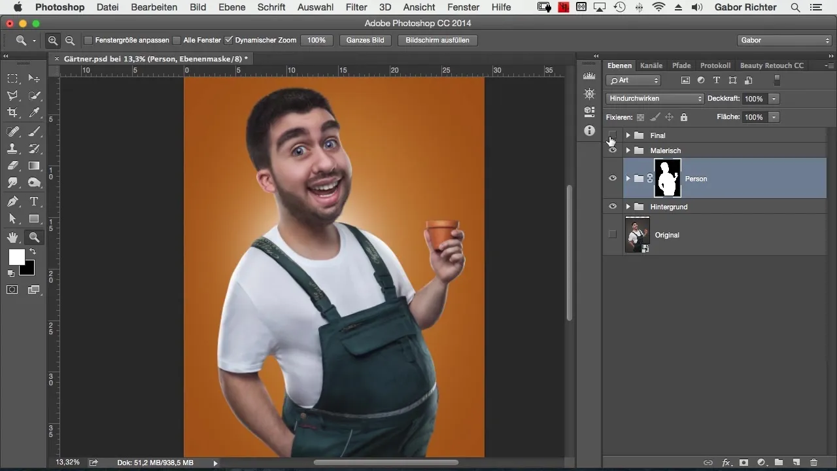
Task: Lock image pixels with brush icon
Action: tap(655, 117)
